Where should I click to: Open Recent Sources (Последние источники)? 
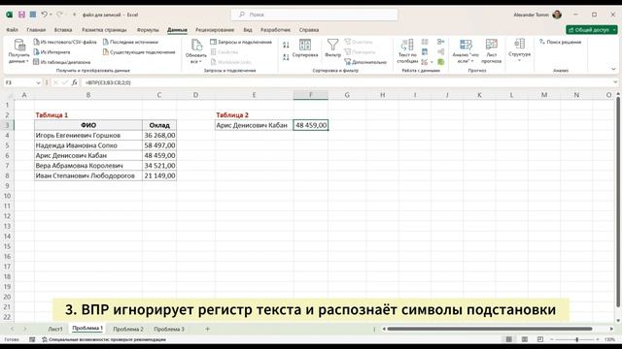click(x=130, y=42)
